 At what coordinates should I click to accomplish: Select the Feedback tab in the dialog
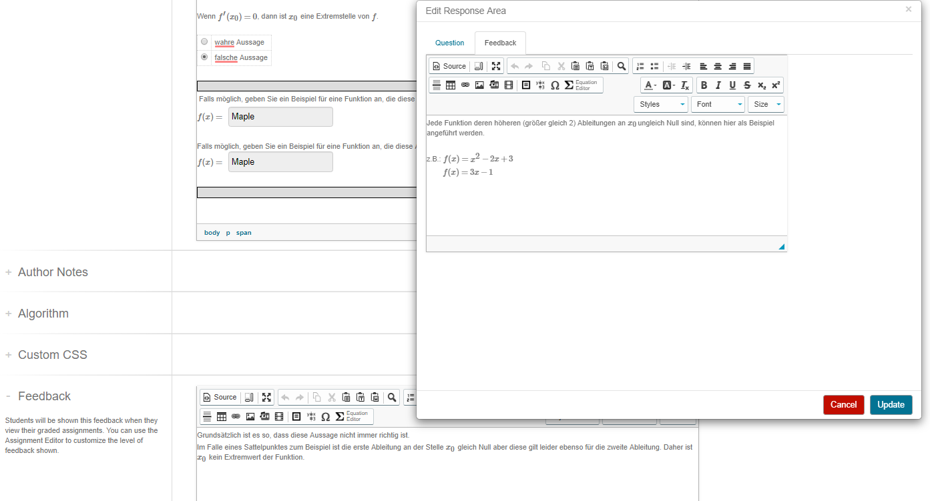[x=500, y=43]
